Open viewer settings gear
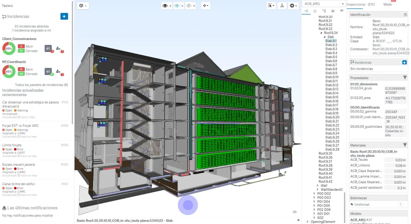The height and width of the screenshot is (224, 411). pyautogui.click(x=293, y=6)
